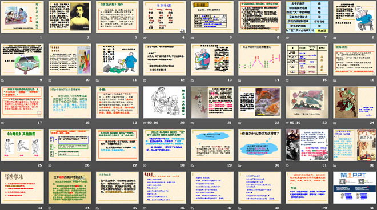
Task: Select slide 40 第1PPT ending thumbnail
Action: [x=355, y=188]
